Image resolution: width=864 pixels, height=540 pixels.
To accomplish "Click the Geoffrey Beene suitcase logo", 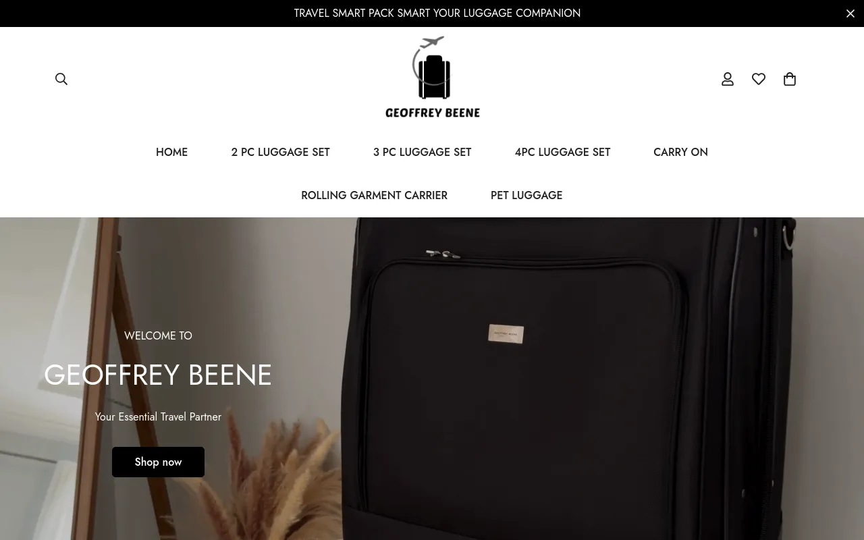I will click(x=433, y=77).
